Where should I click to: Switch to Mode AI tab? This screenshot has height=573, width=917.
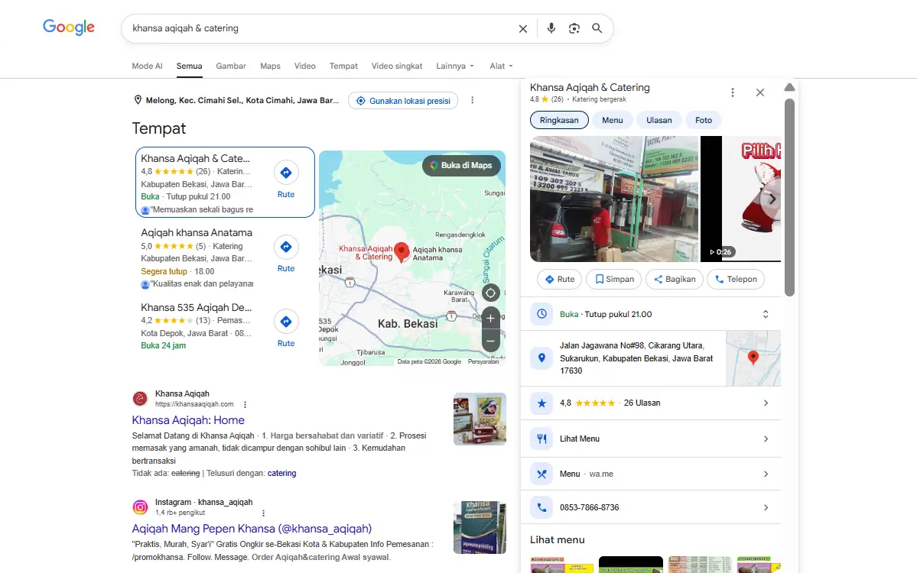coord(147,66)
